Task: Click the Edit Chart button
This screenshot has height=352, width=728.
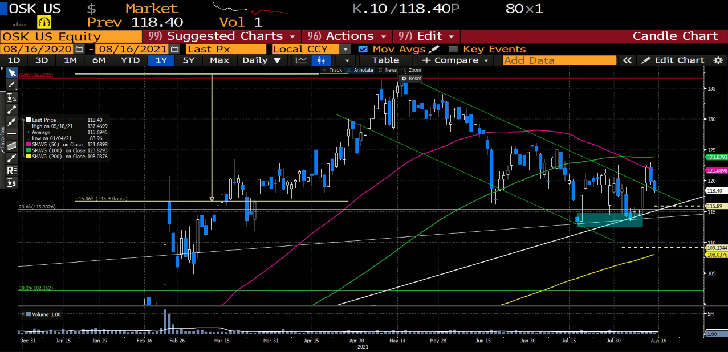Action: click(674, 60)
